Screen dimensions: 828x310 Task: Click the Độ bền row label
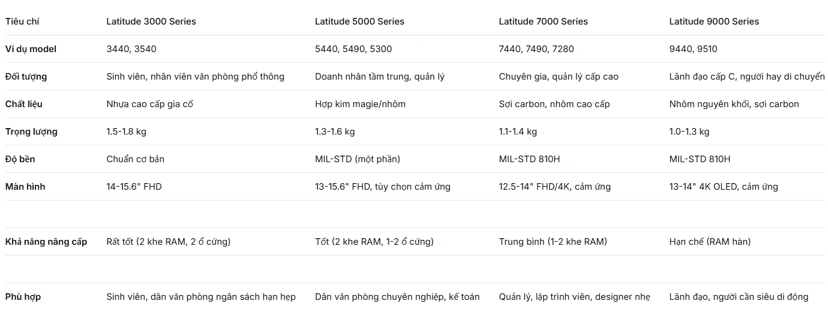pyautogui.click(x=20, y=159)
